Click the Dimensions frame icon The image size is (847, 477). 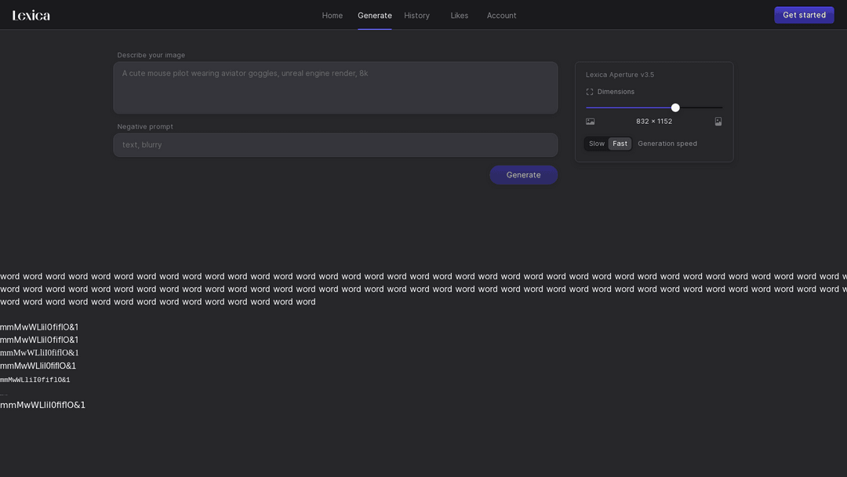(x=590, y=92)
